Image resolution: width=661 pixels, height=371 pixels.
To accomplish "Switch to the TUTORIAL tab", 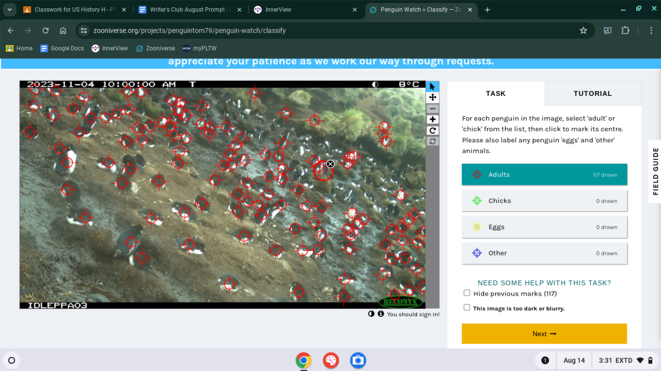I will pyautogui.click(x=593, y=93).
